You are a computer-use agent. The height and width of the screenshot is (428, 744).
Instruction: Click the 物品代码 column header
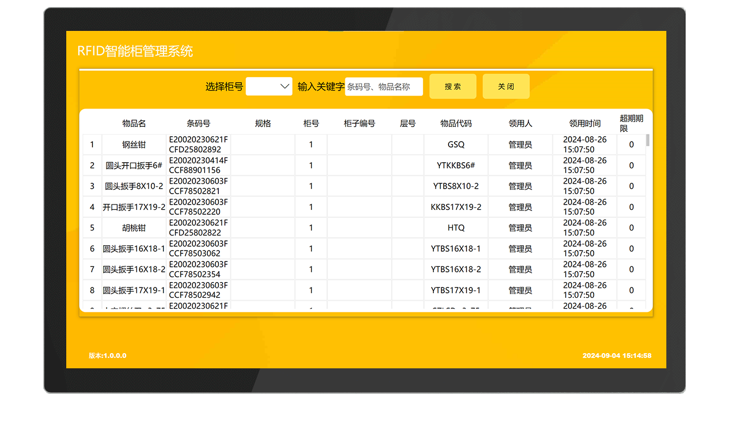tap(456, 124)
